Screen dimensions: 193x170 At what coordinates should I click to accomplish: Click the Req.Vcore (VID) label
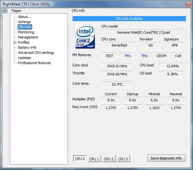click(x=85, y=107)
